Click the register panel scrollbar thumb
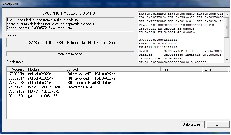 227,27
